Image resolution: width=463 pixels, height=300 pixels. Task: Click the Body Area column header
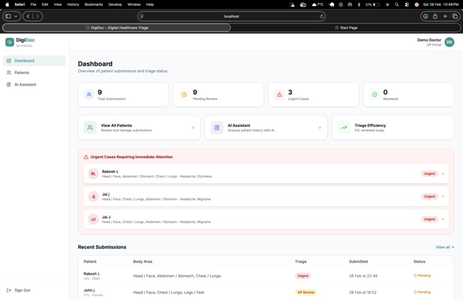[142, 261]
